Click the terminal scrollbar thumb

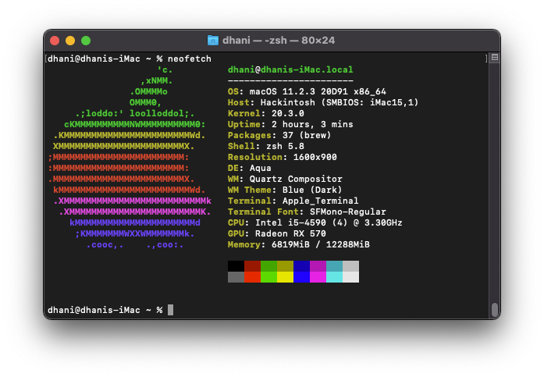tap(495, 310)
